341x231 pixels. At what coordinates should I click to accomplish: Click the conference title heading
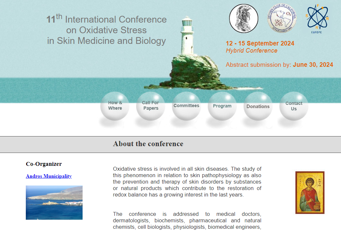(x=106, y=30)
